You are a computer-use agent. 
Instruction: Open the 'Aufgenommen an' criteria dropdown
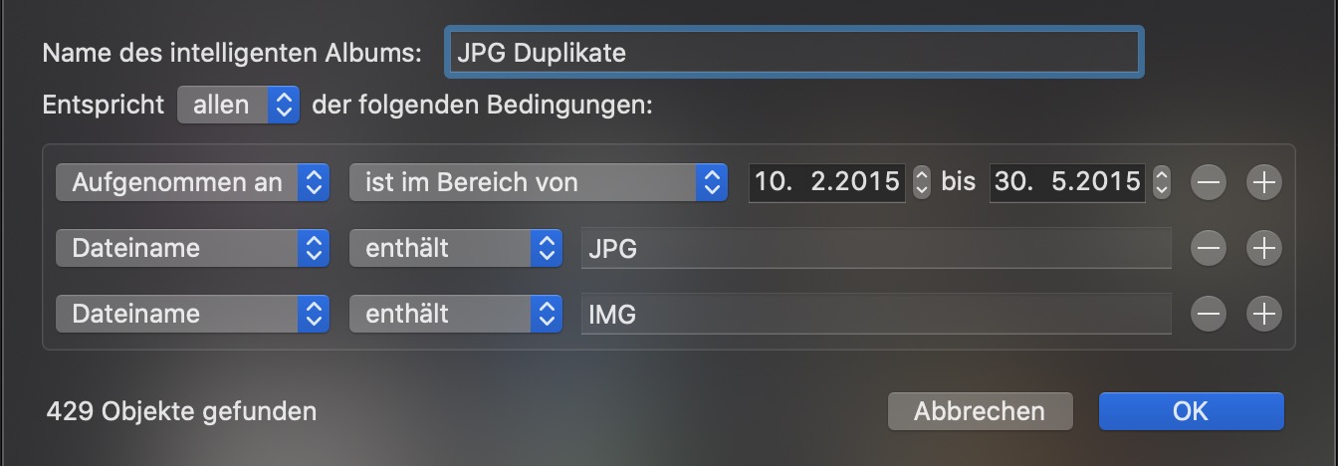[193, 182]
